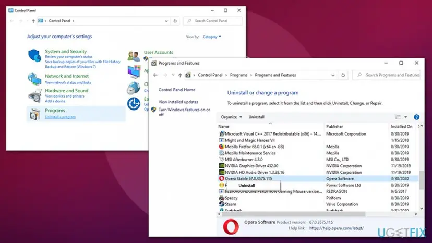Click the NVIDIA Graphics Driver icon
This screenshot has width=432, height=243.
[222, 166]
